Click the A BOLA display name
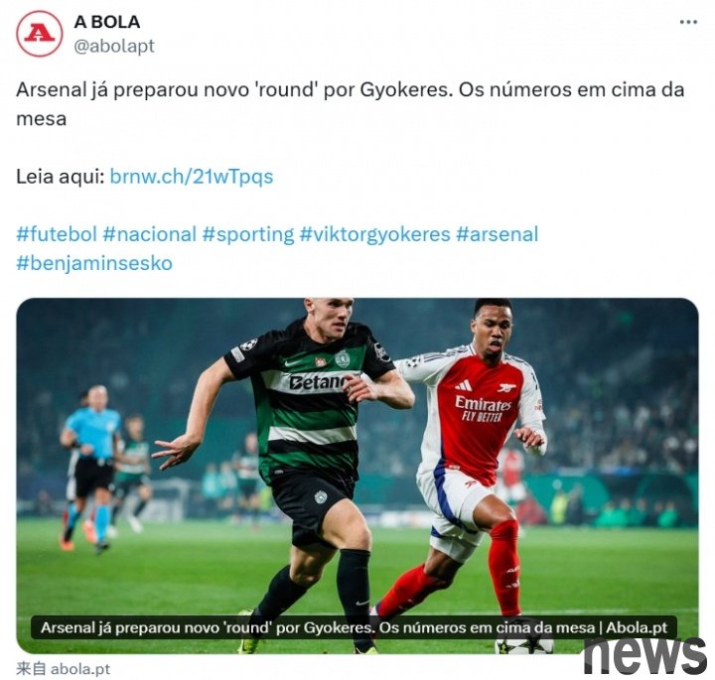The image size is (715, 680). (106, 22)
